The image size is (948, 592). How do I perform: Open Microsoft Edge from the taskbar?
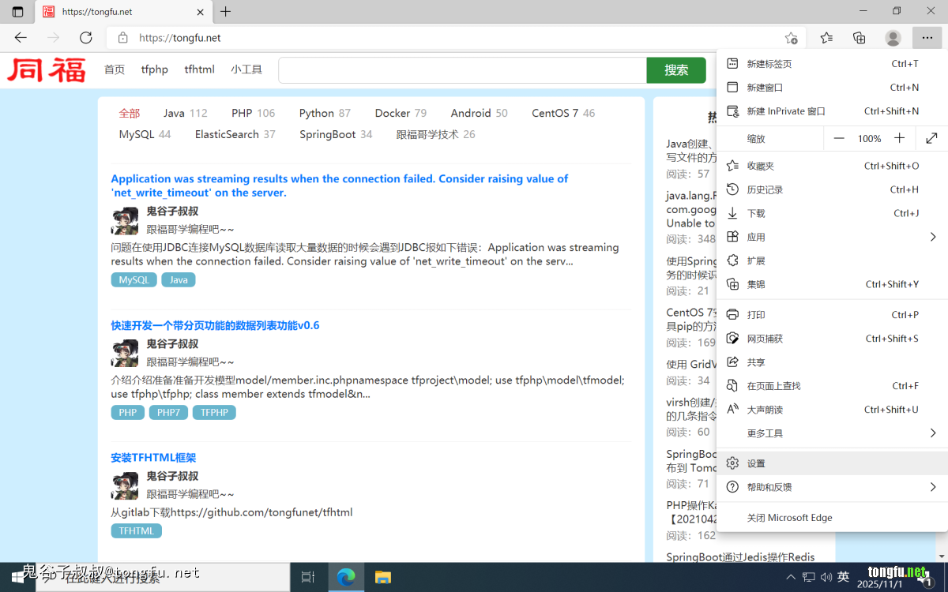[x=345, y=577]
